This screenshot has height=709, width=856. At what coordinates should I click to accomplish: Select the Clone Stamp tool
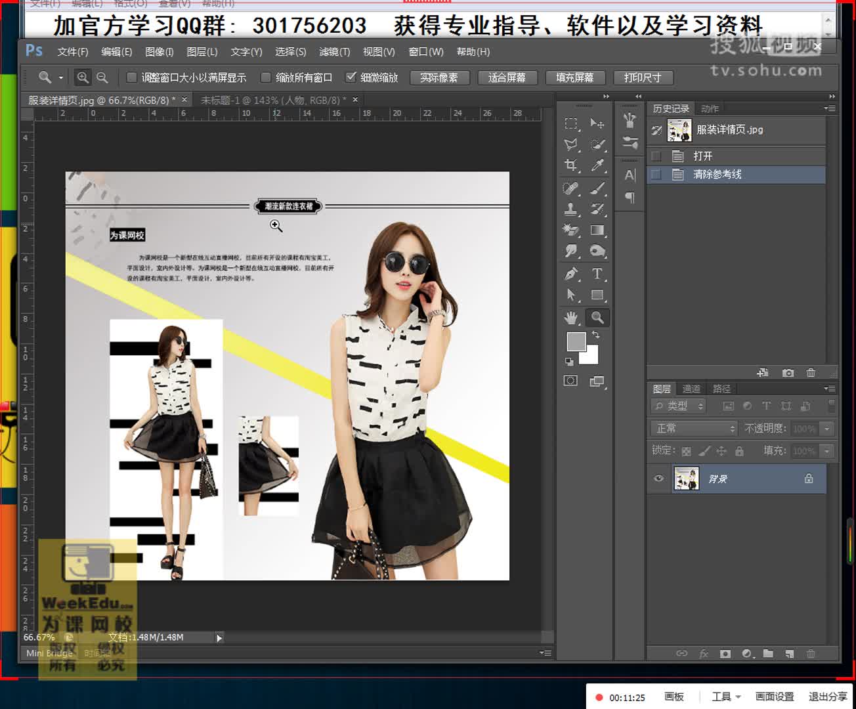tap(571, 209)
